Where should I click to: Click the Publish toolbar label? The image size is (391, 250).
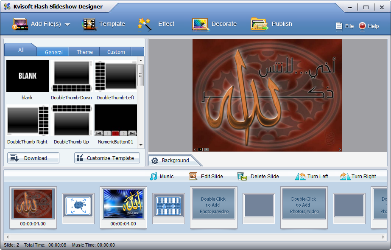click(x=282, y=24)
